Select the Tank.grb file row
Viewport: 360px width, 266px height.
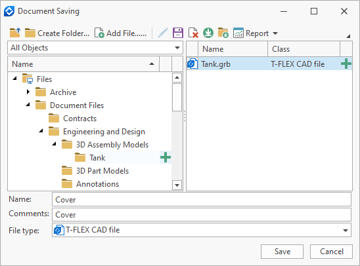point(269,64)
